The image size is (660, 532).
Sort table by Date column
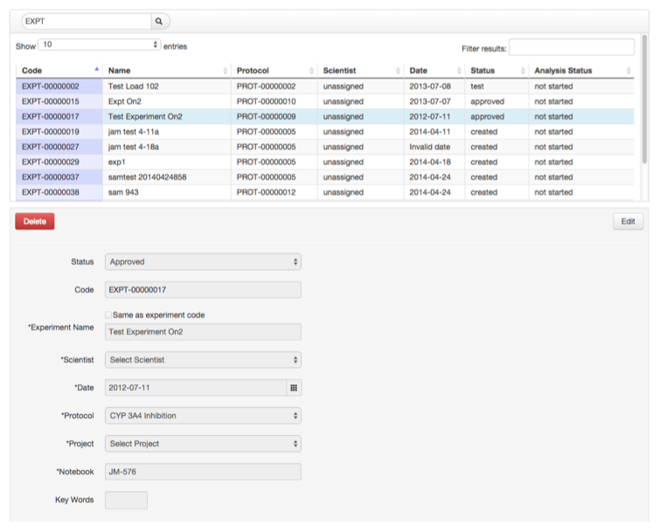point(434,70)
